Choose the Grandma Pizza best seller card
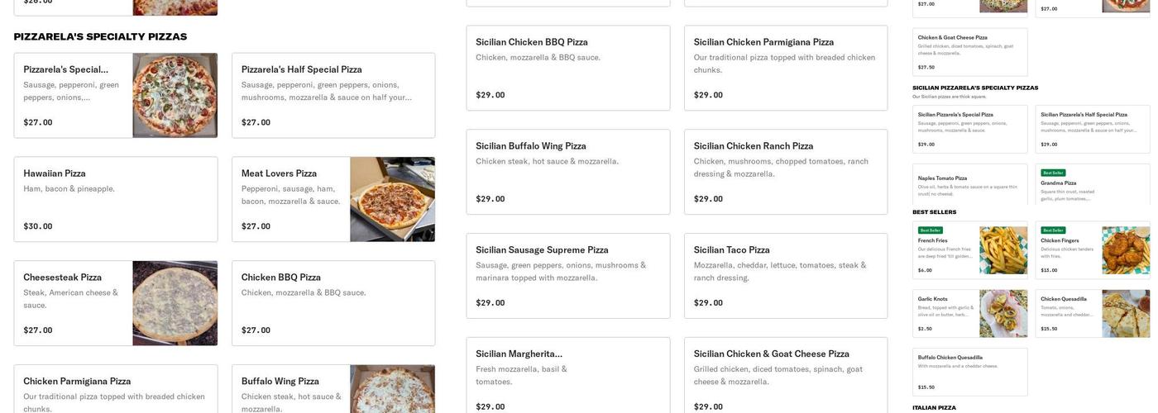 coord(1093,184)
